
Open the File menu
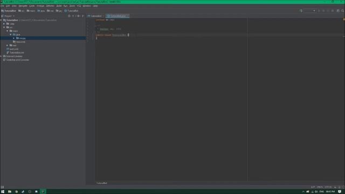coord(2,6)
